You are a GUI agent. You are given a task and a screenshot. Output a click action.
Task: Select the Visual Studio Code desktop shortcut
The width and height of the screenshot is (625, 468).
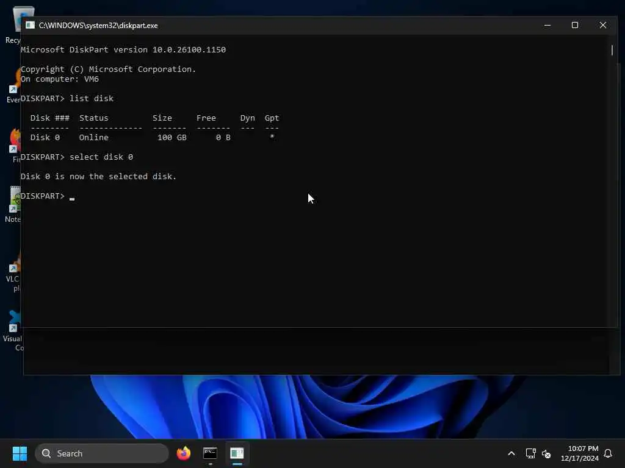(14, 331)
